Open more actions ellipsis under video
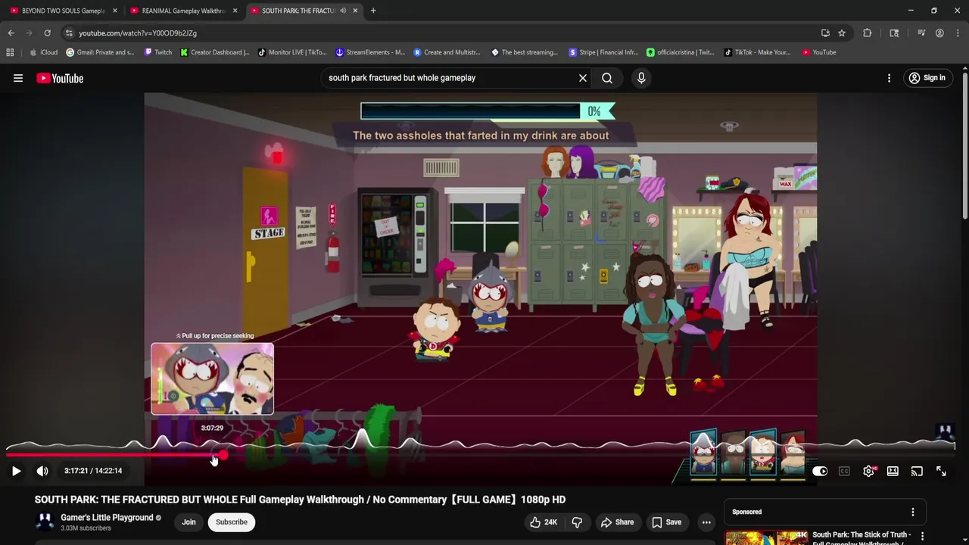 pyautogui.click(x=706, y=522)
